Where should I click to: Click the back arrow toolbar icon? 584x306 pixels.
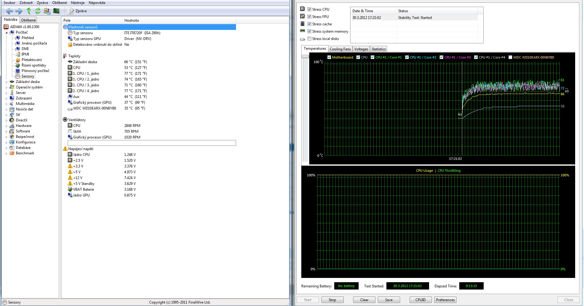tap(9, 11)
